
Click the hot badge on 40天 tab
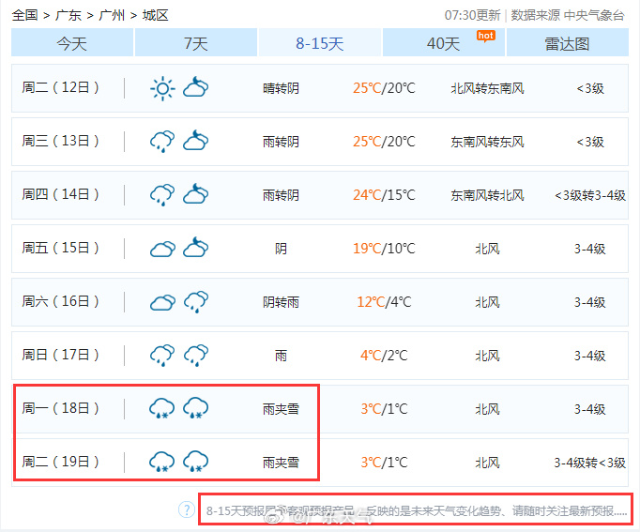click(485, 36)
